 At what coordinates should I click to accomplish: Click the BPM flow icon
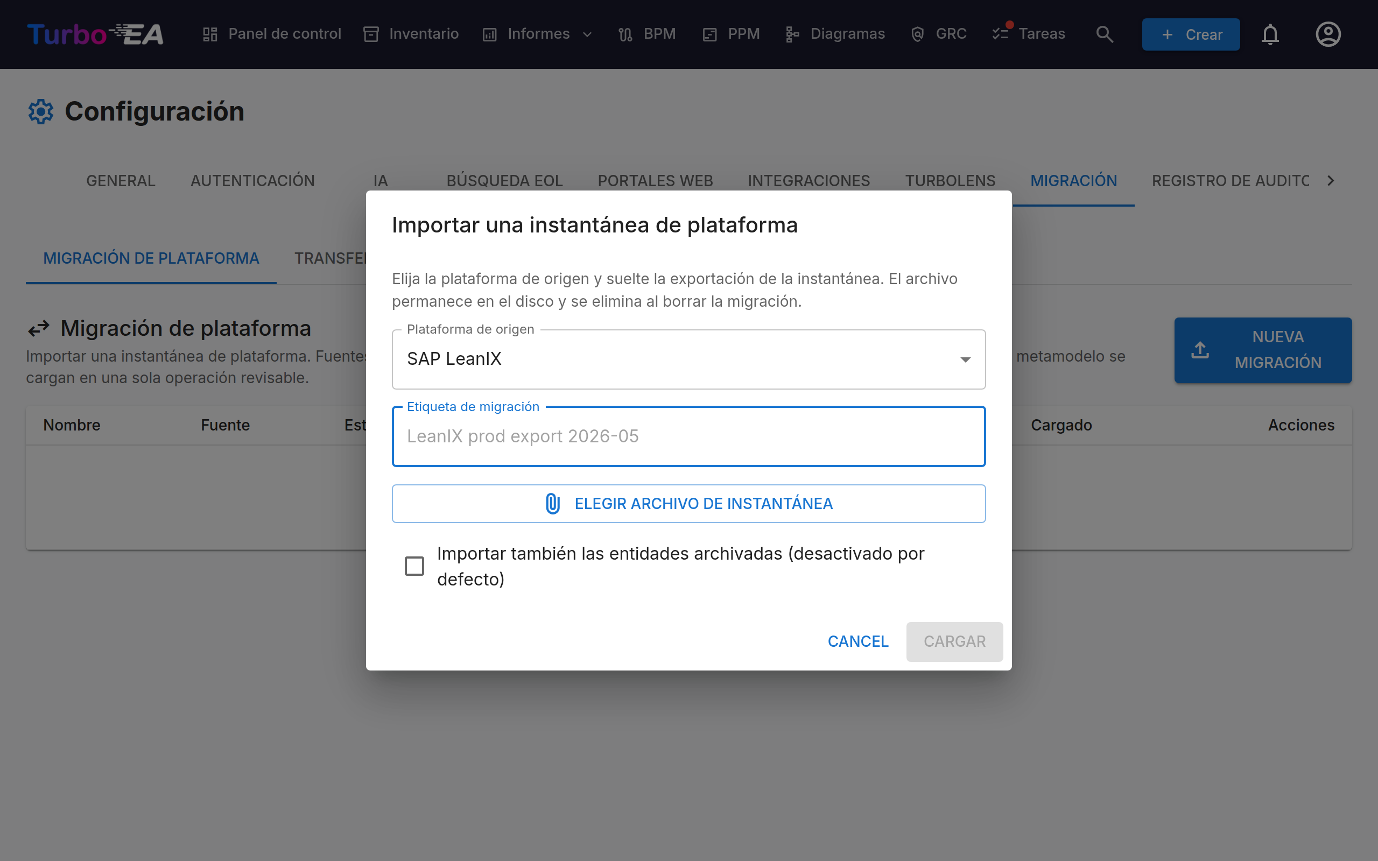pyautogui.click(x=625, y=35)
